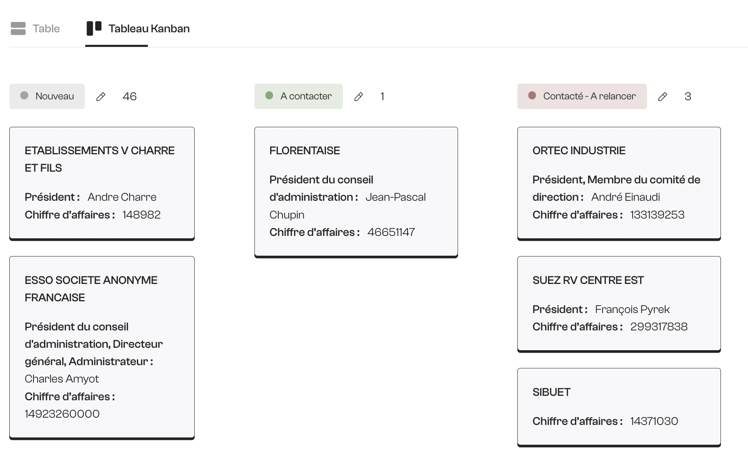748x454 pixels.
Task: Open the ESSO SOCIETE ANONYME FRANCAISE card
Action: point(101,347)
